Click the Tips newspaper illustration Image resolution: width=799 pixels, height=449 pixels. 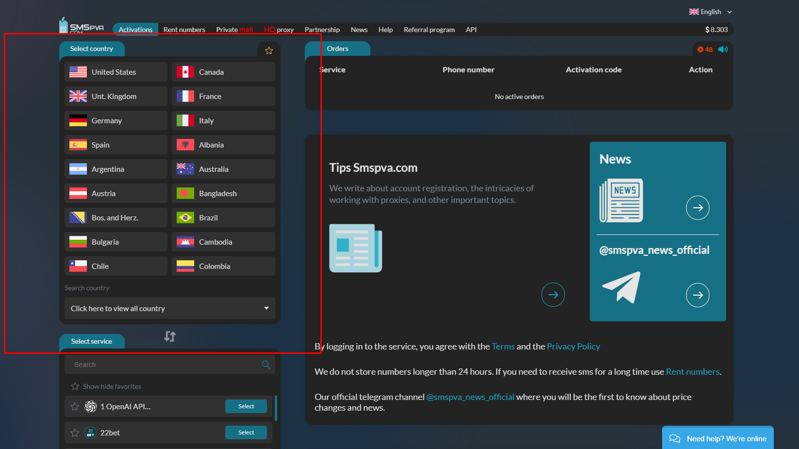pos(356,248)
